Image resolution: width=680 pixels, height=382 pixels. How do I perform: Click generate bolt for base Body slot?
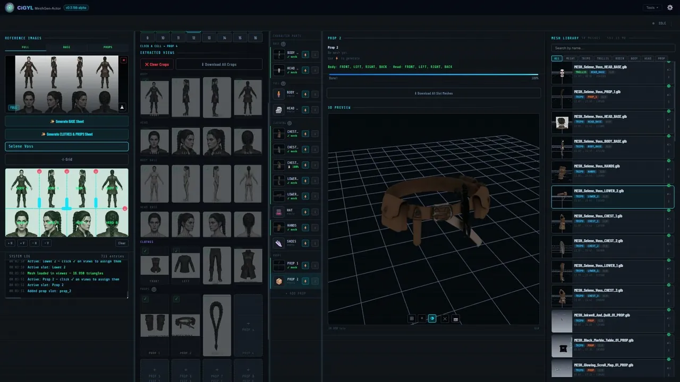click(x=305, y=54)
